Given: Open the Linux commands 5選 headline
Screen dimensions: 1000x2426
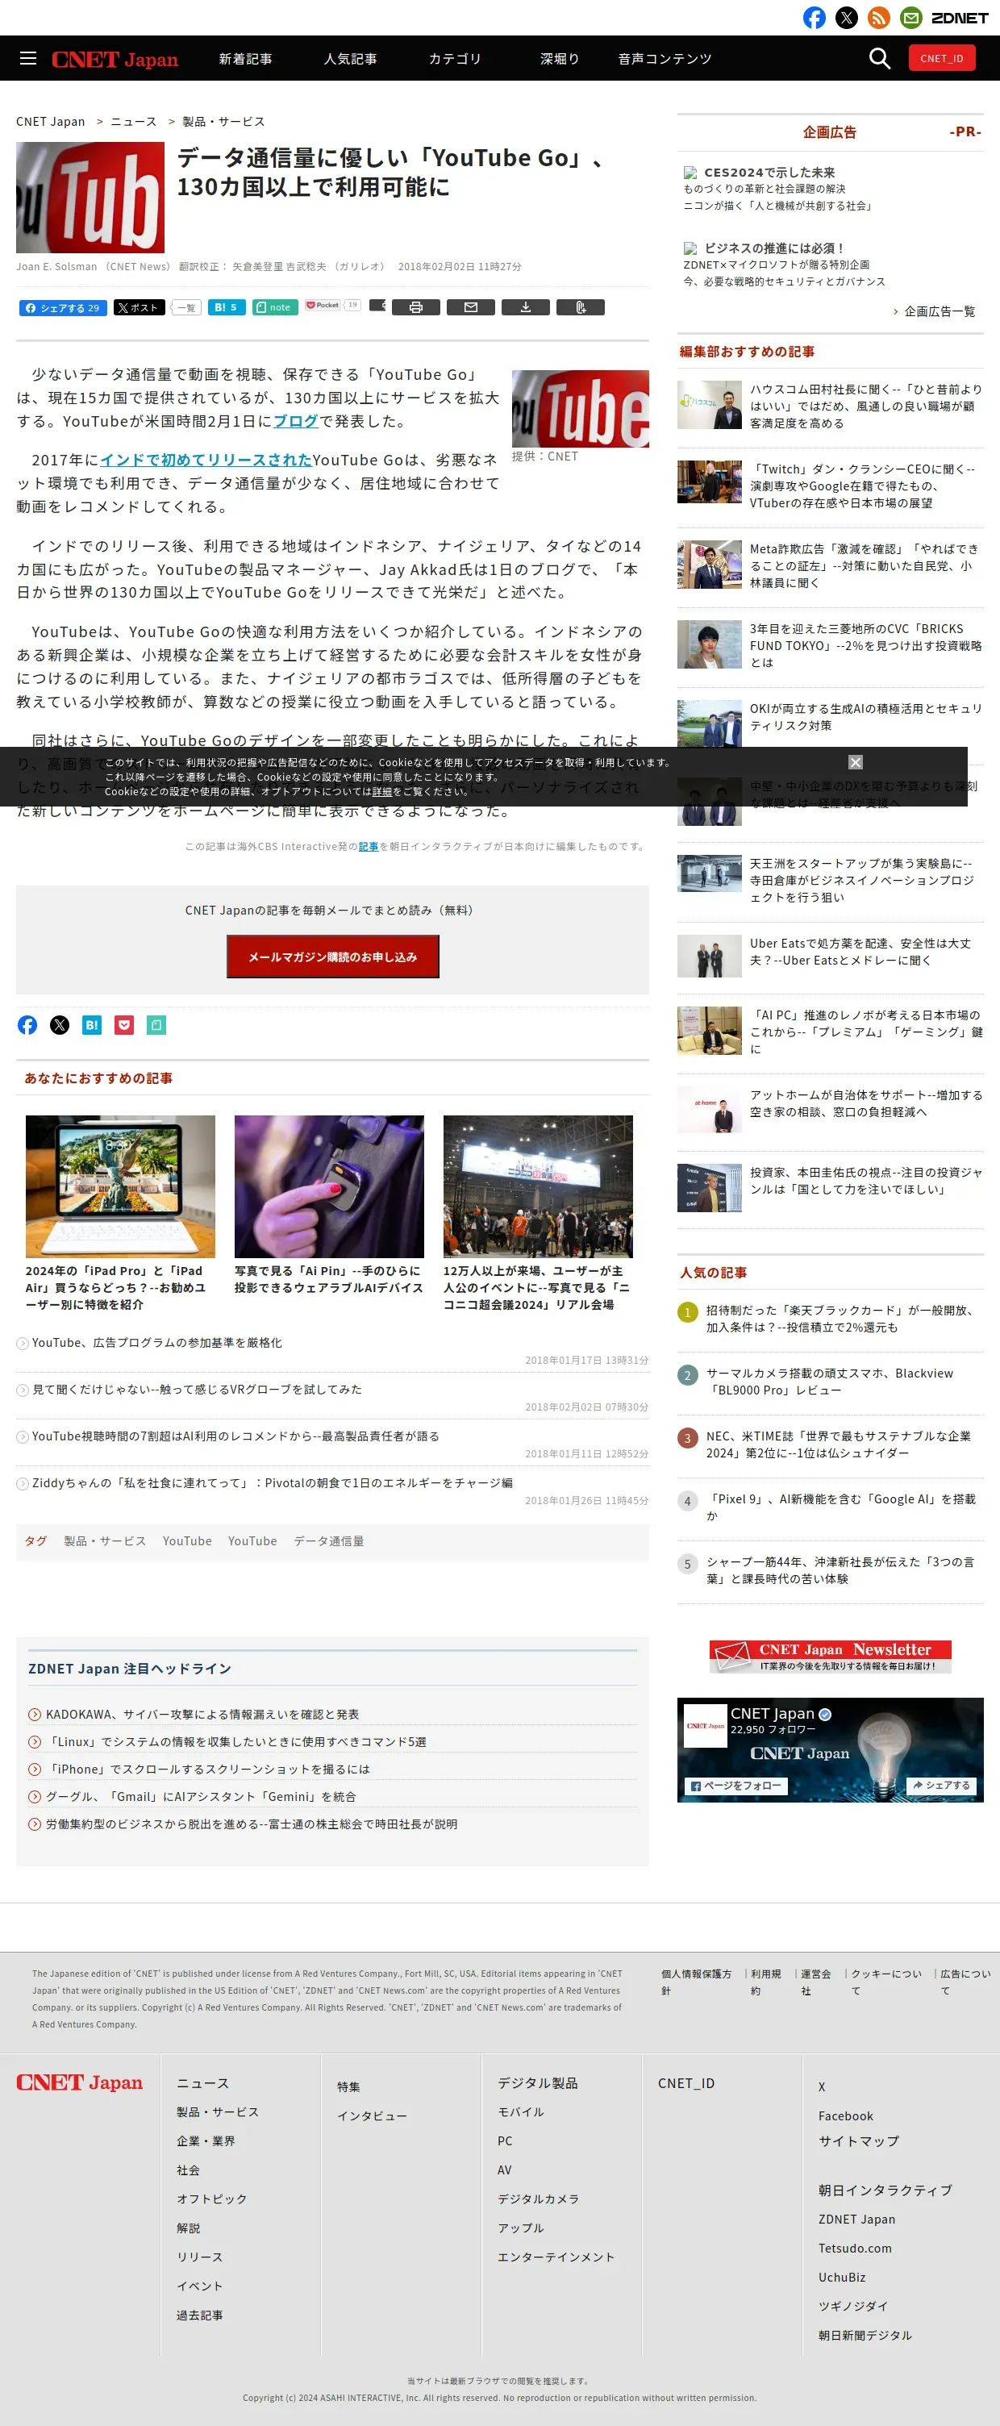Looking at the screenshot, I should [236, 1741].
